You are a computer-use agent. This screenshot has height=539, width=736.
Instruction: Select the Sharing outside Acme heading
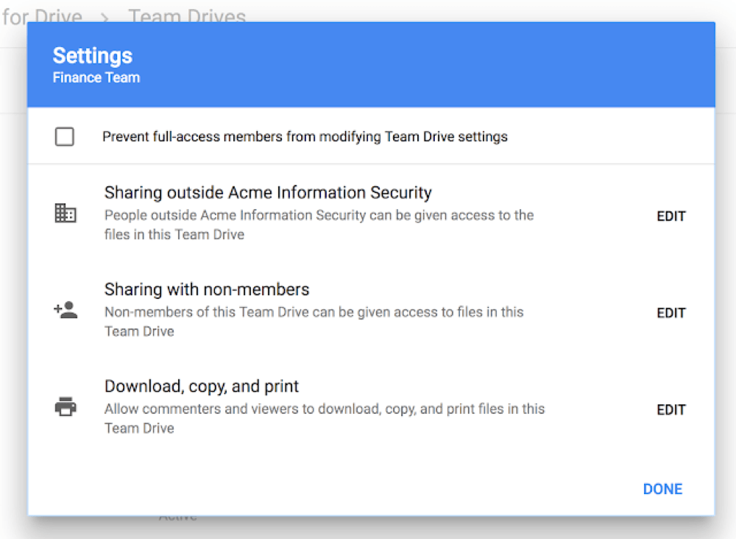(269, 192)
